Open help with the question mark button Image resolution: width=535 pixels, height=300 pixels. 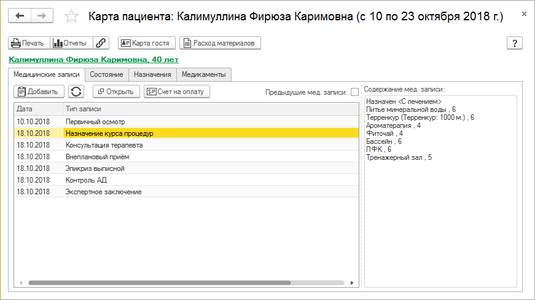(x=514, y=43)
